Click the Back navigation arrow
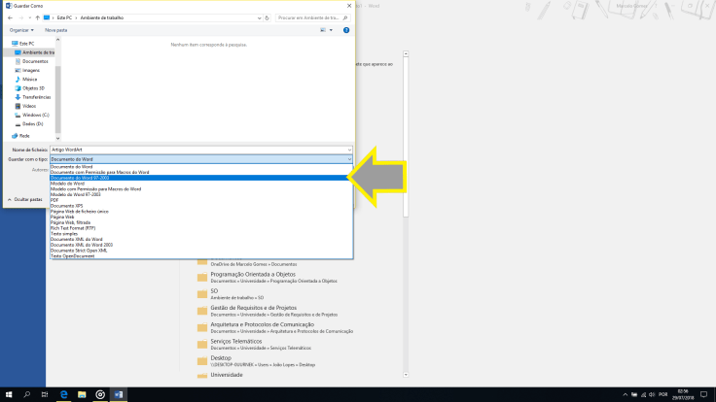Image resolution: width=716 pixels, height=402 pixels. click(10, 17)
